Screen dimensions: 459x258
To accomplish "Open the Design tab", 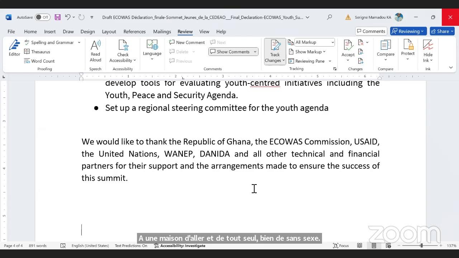I will (x=87, y=32).
